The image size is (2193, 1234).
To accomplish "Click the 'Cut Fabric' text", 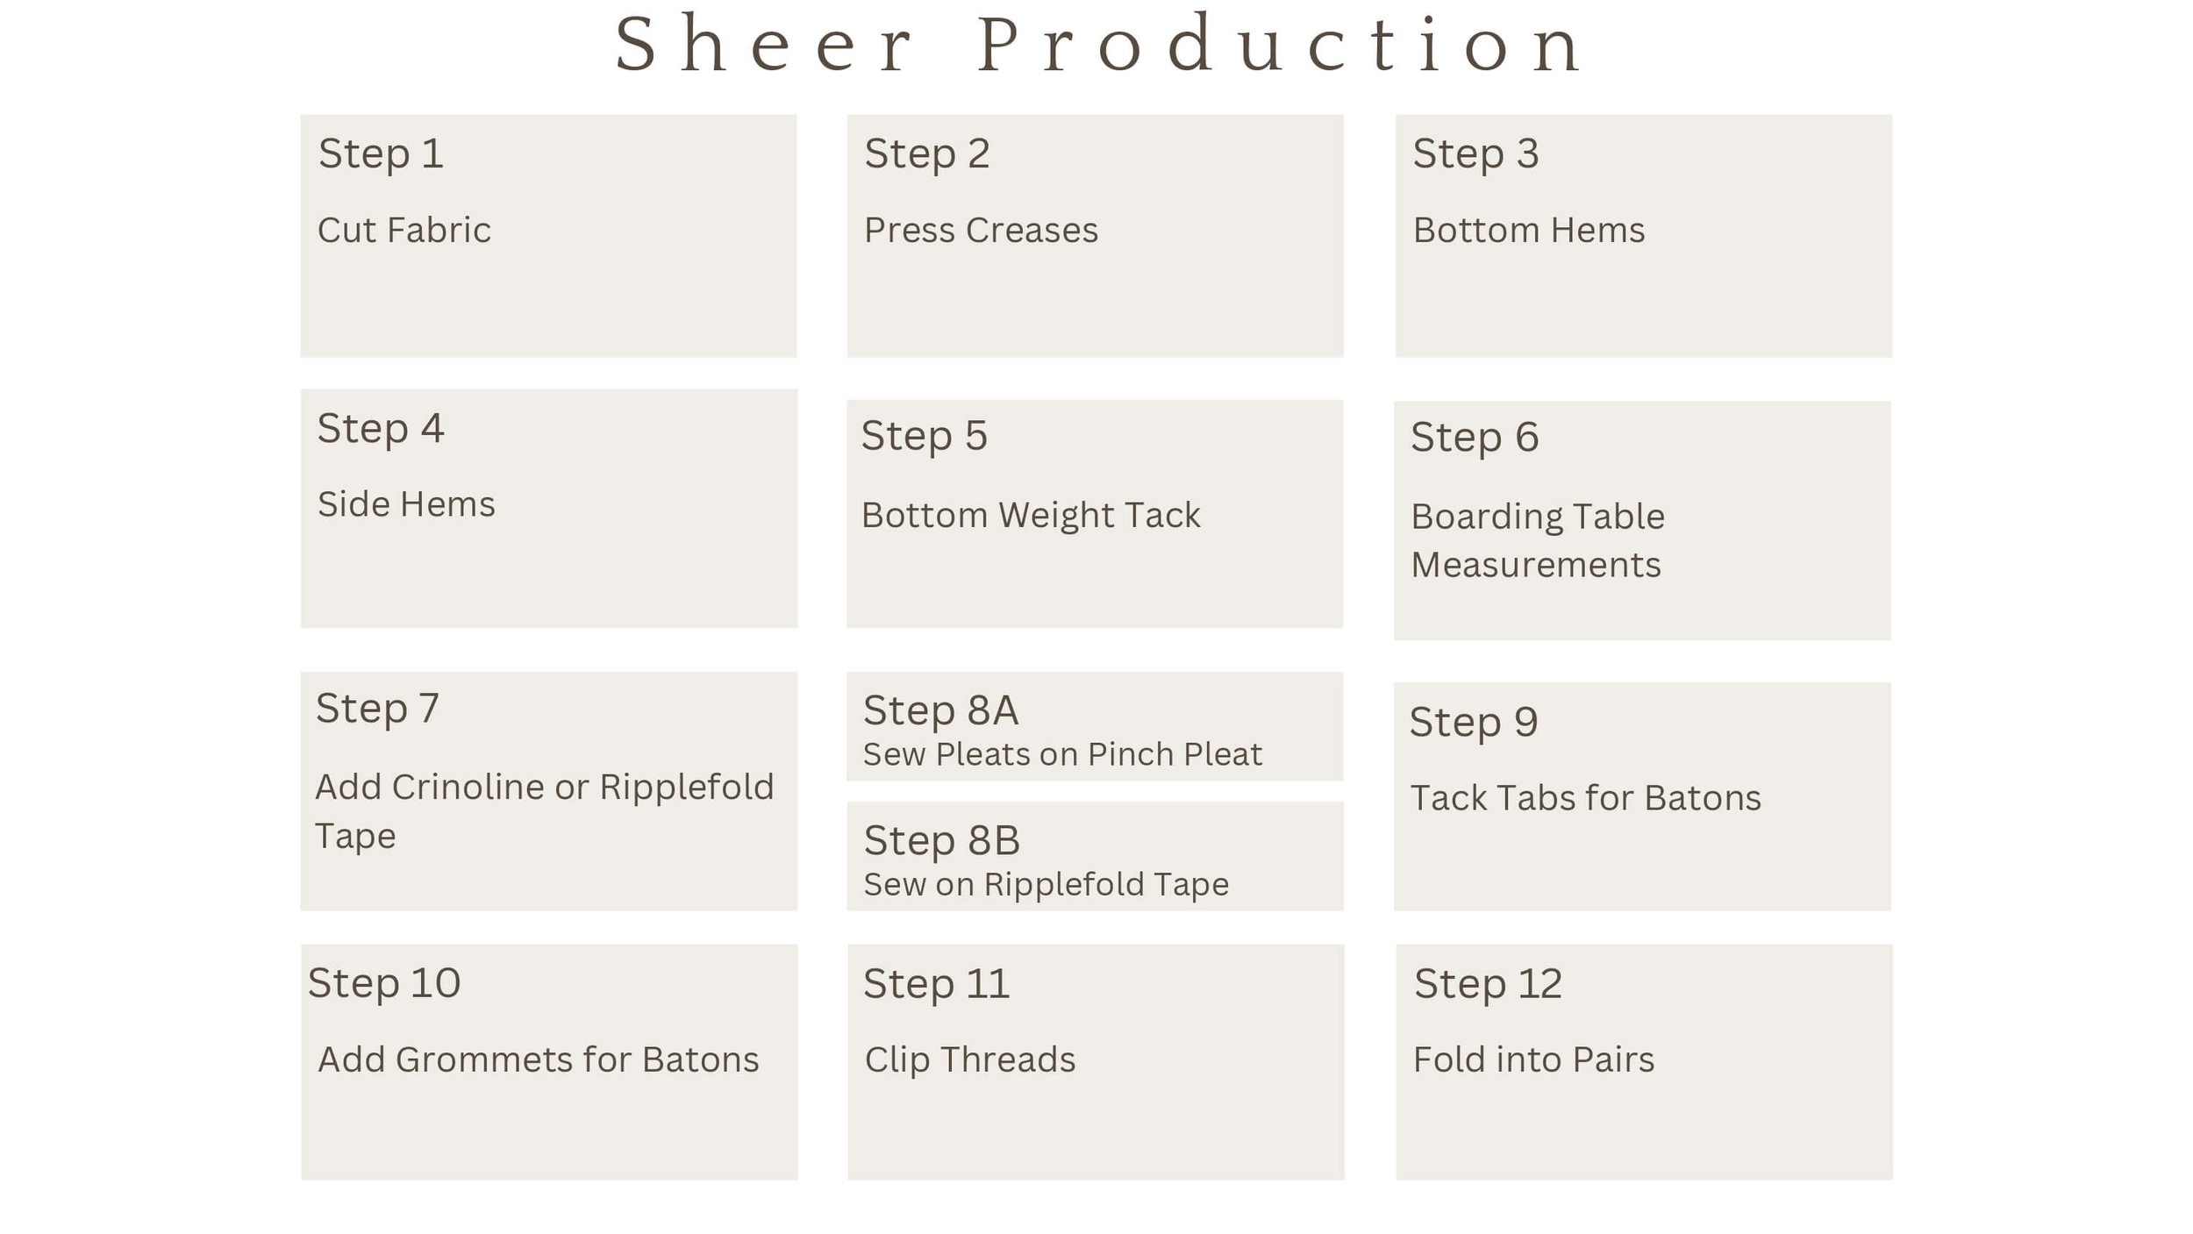I will [x=404, y=230].
